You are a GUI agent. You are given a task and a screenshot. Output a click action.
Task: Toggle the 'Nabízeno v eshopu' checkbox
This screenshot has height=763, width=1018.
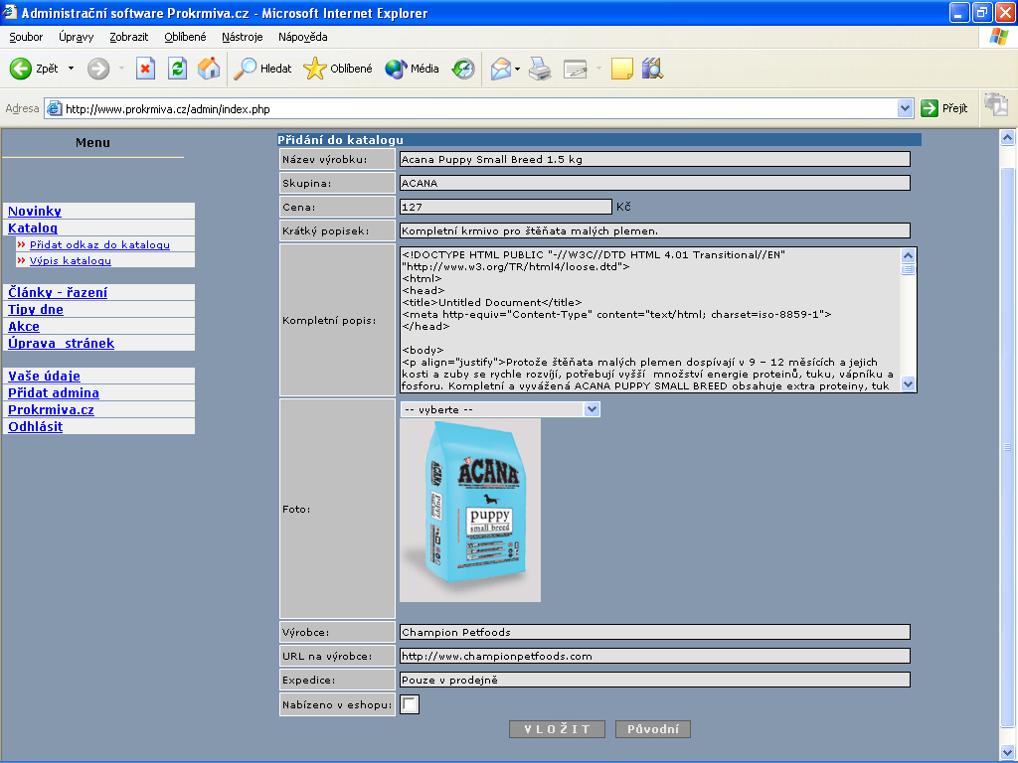(410, 704)
